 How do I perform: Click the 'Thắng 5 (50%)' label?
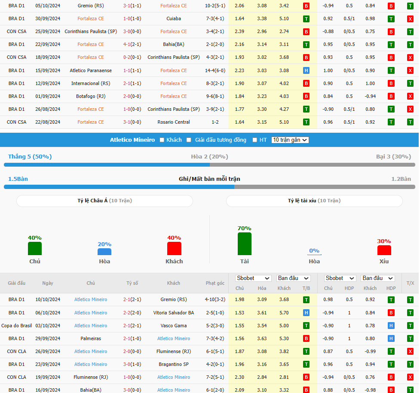pos(30,157)
